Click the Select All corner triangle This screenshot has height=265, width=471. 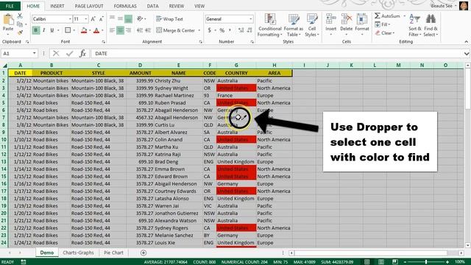(x=4, y=66)
